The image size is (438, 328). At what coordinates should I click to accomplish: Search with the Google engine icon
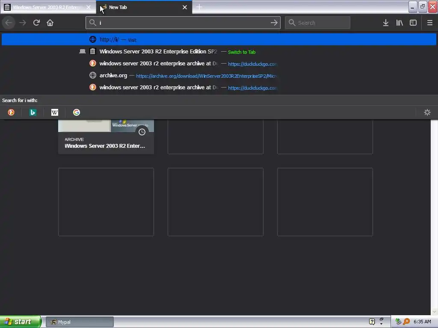pyautogui.click(x=76, y=112)
